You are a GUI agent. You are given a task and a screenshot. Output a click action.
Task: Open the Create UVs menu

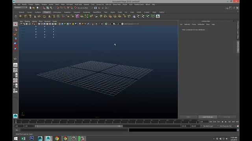pyautogui.click(x=100, y=4)
